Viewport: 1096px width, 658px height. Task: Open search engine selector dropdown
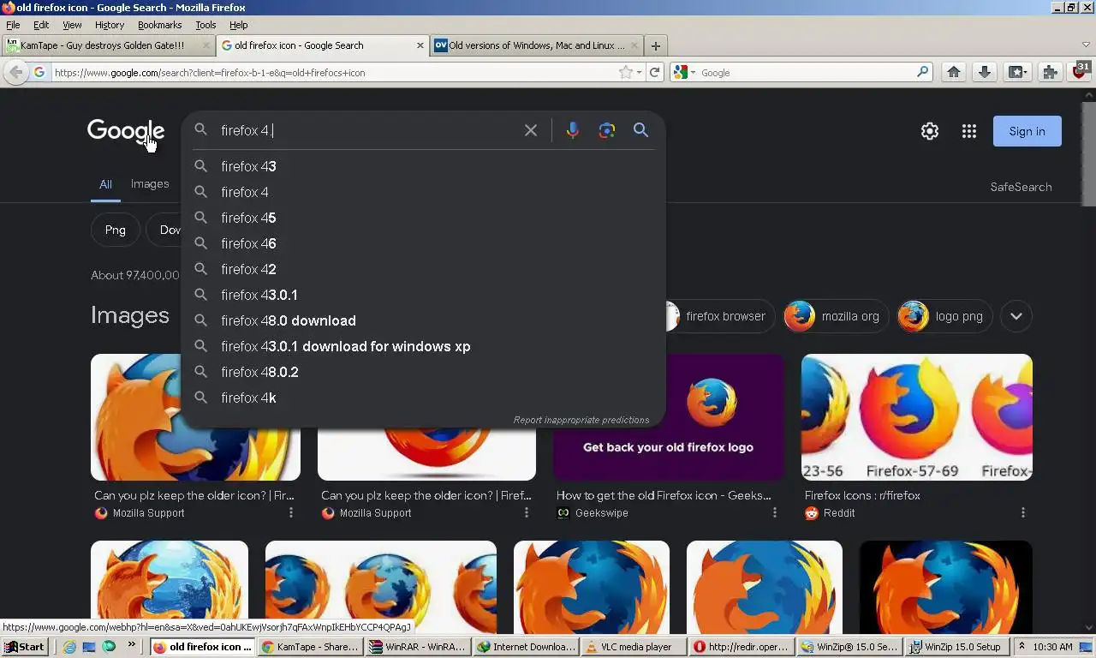(x=684, y=73)
